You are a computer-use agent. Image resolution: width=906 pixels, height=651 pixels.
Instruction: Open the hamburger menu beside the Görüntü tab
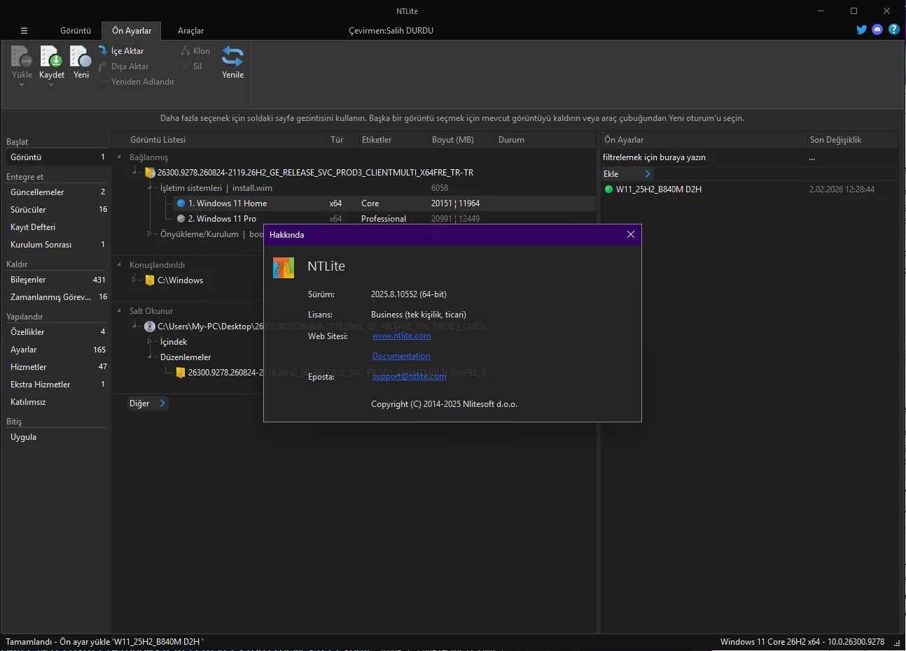(24, 31)
